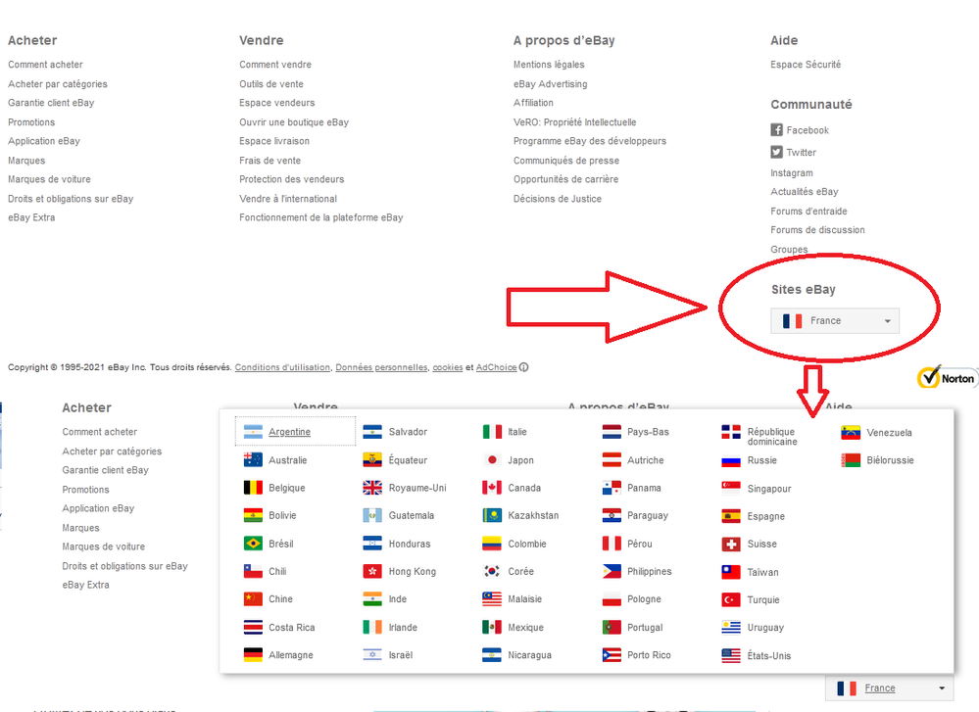Select the Australia flag icon
The width and height of the screenshot is (979, 712).
253,460
